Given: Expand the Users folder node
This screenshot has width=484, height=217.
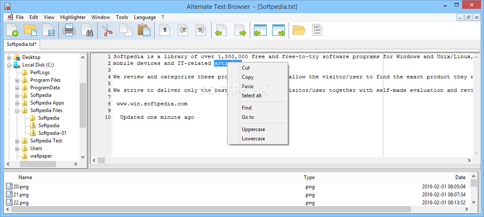Looking at the screenshot, I should 17,148.
